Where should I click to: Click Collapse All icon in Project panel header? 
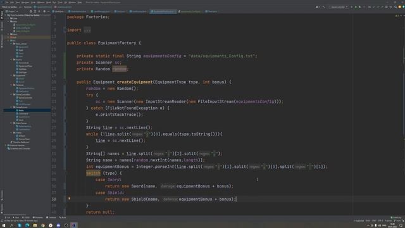[39, 11]
